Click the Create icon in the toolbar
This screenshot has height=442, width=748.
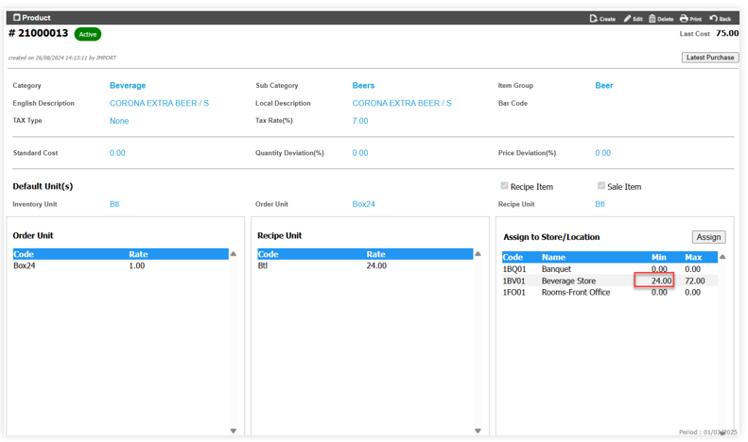tap(593, 18)
